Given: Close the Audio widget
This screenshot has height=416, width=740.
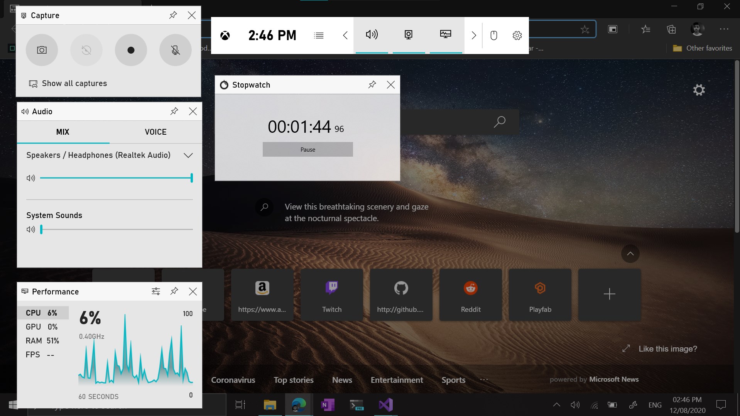Looking at the screenshot, I should point(193,111).
